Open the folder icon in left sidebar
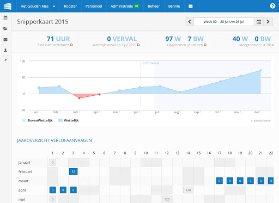The width and height of the screenshot is (279, 203). tap(5, 28)
